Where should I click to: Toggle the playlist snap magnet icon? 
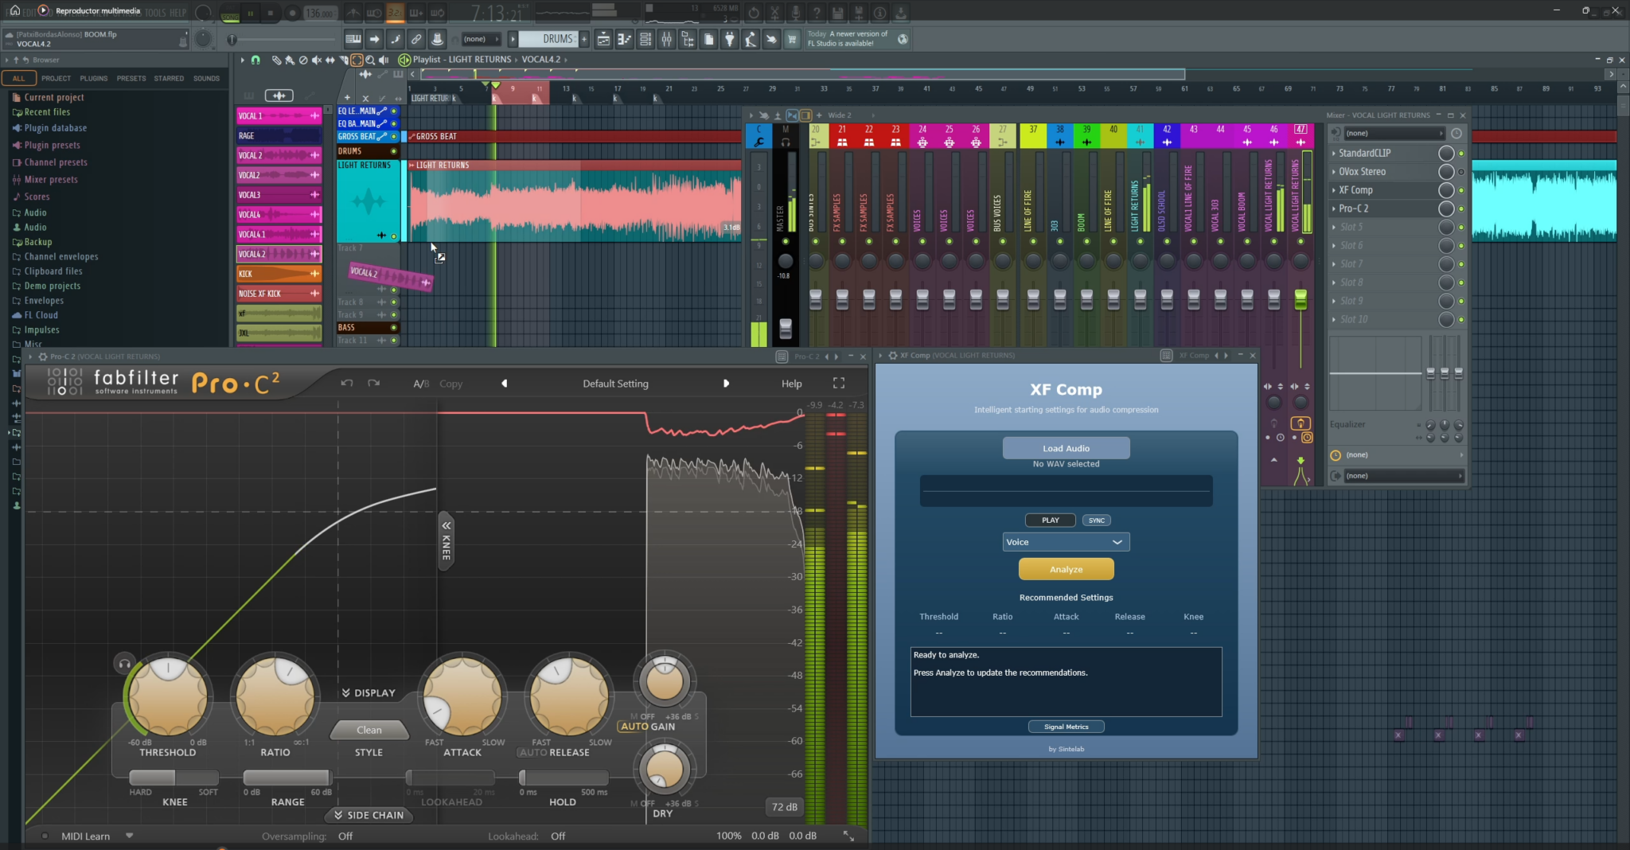coord(255,60)
